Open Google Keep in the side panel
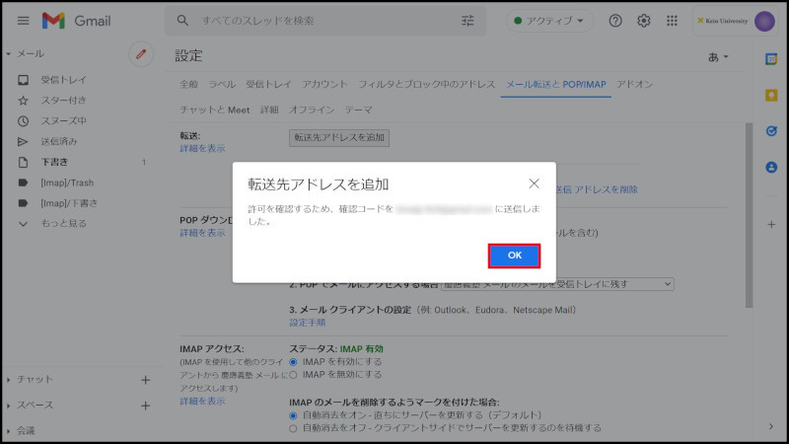The image size is (789, 444). tap(771, 95)
